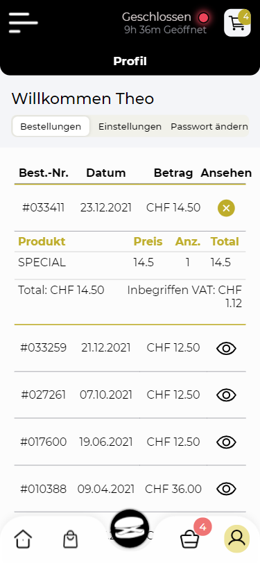The height and width of the screenshot is (563, 260).
Task: Tap the center burger logo button
Action: tap(129, 530)
